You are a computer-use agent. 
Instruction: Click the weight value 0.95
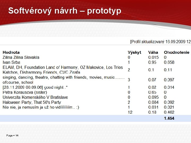pos(152,62)
